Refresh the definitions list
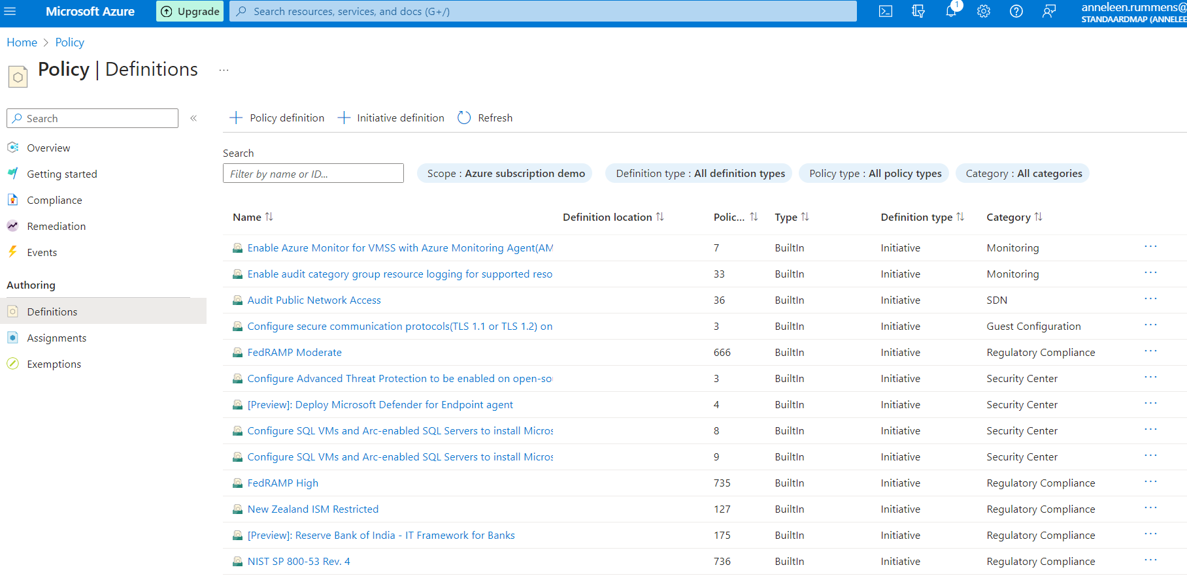Viewport: 1187px width, 578px height. click(485, 118)
